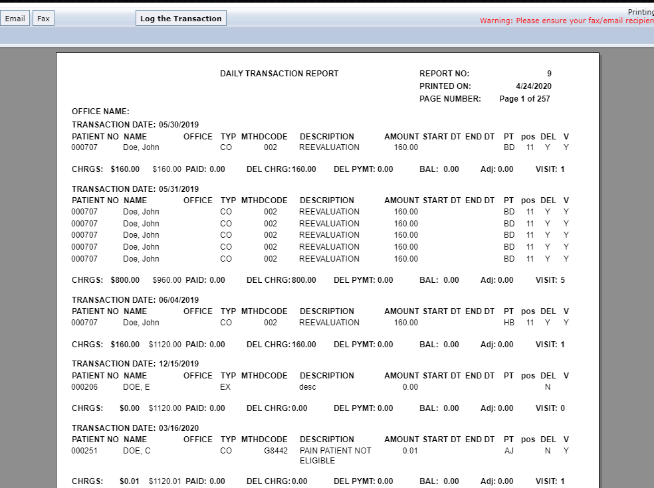Viewport: 654px width, 488px height.
Task: Click the EX transaction type entry
Action: 226,387
